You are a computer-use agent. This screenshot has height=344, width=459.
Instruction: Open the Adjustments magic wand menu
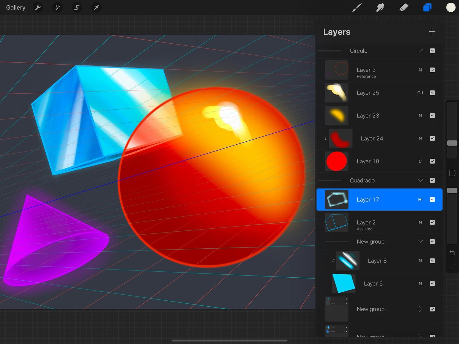click(57, 7)
